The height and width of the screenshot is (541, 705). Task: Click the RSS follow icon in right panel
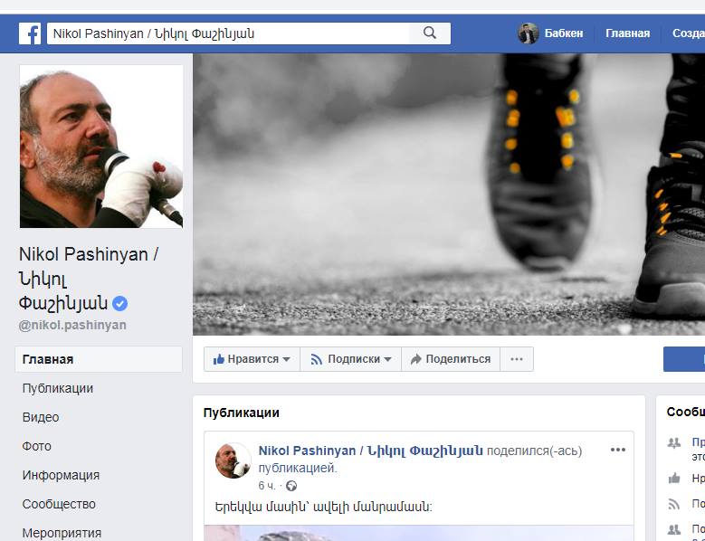pos(673,504)
